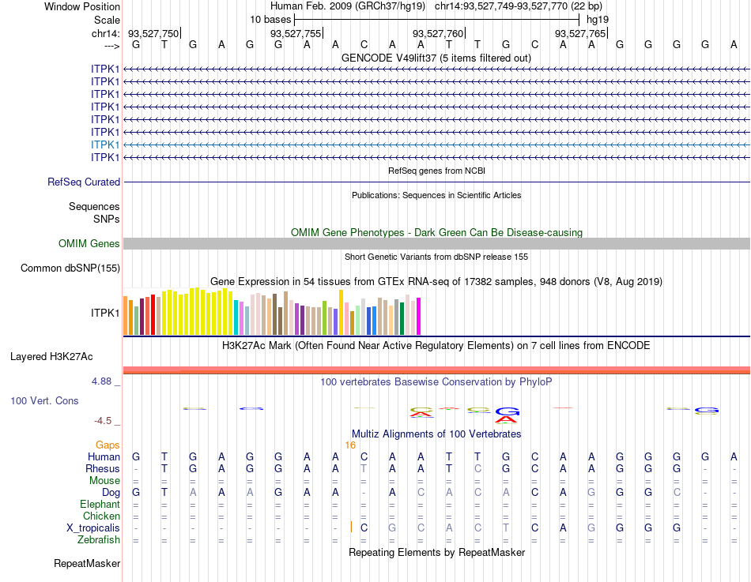
Task: Click 'Multiz Alignments of 100 Vertebrates' title
Action: [x=436, y=434]
